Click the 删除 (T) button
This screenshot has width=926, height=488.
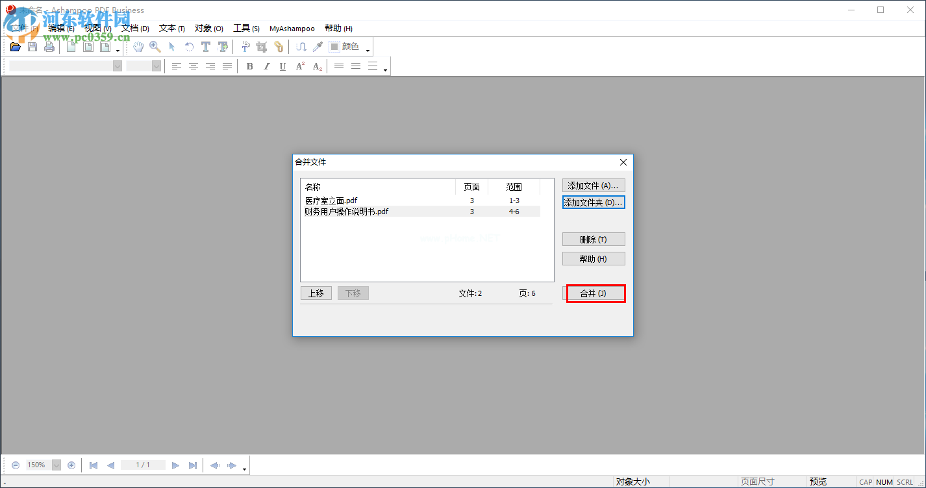(594, 239)
